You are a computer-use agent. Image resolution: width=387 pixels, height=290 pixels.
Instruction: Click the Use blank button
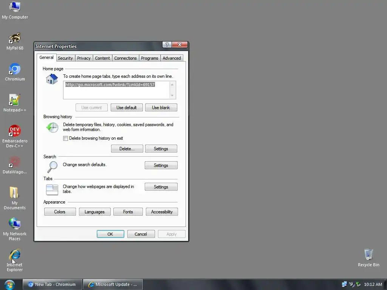click(x=161, y=108)
